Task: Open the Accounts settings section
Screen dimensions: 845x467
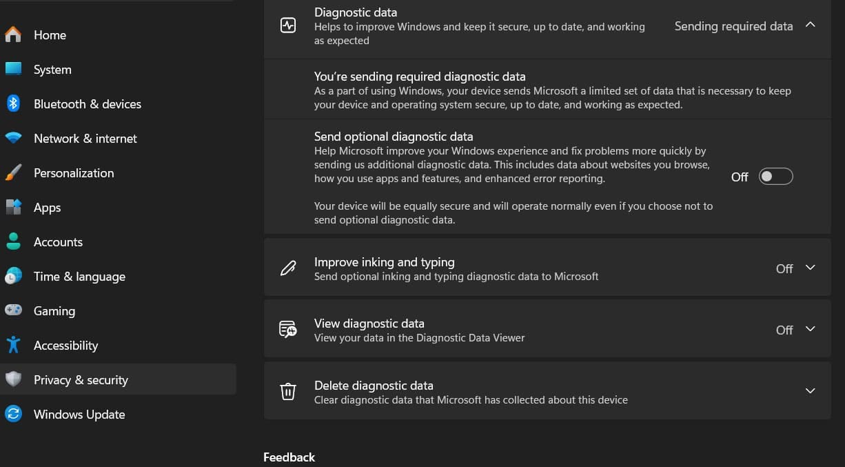Action: [x=58, y=242]
